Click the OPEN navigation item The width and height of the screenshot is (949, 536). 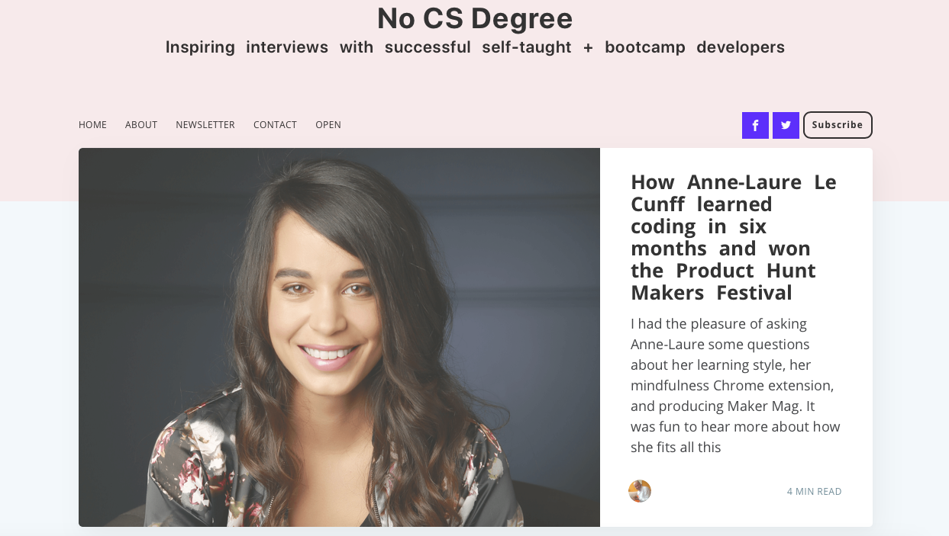pos(328,124)
